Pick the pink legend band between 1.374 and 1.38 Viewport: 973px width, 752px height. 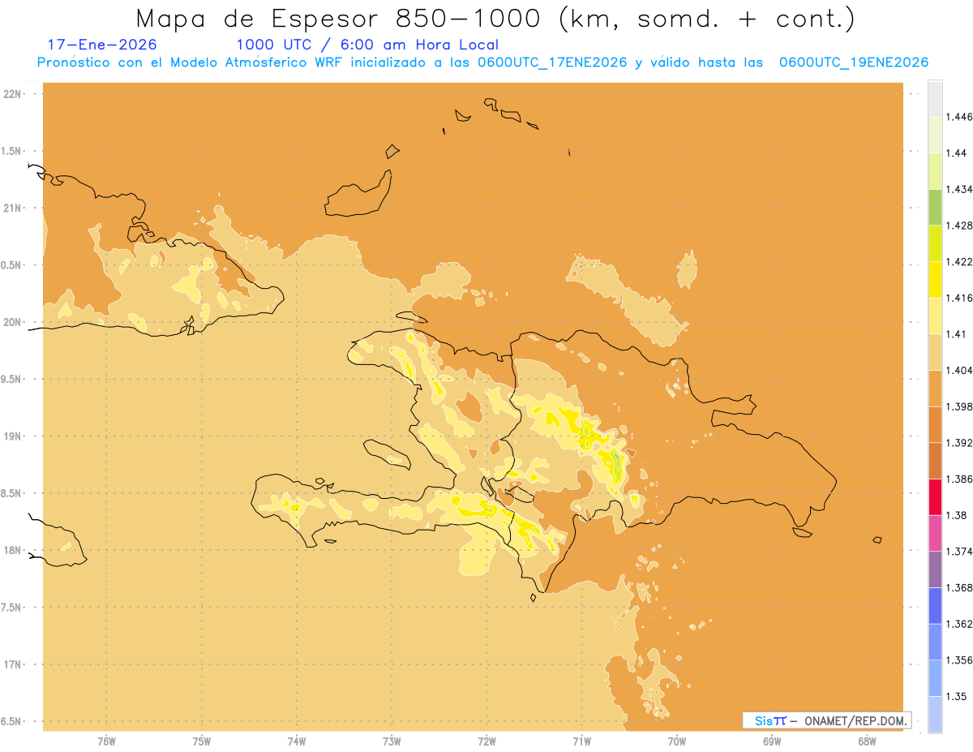(935, 533)
